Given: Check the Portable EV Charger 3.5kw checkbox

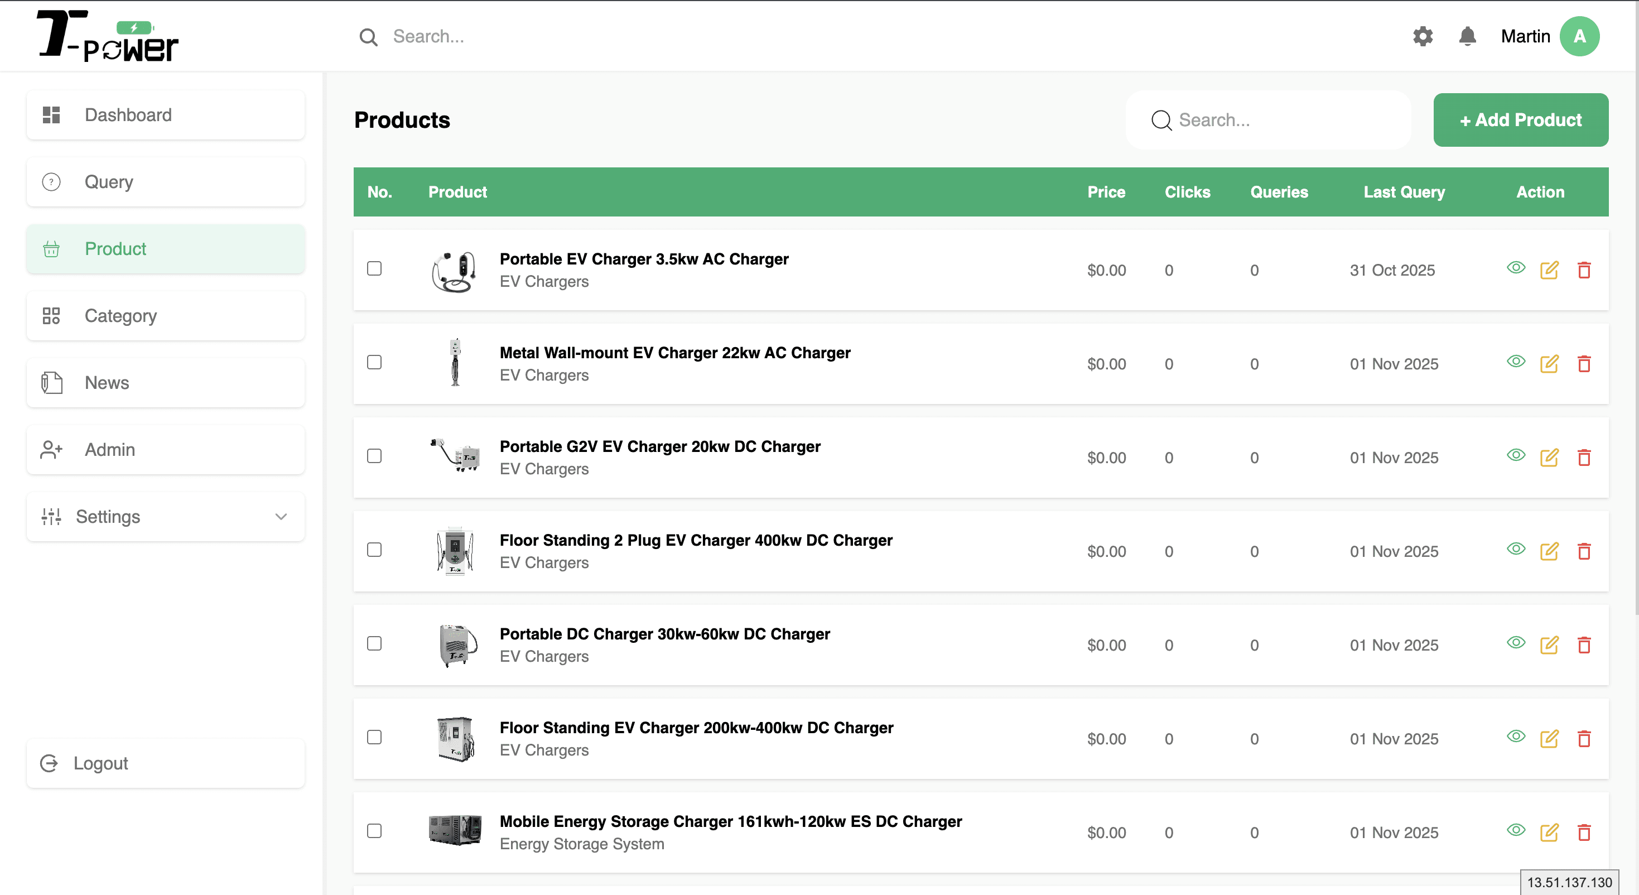Looking at the screenshot, I should [374, 268].
